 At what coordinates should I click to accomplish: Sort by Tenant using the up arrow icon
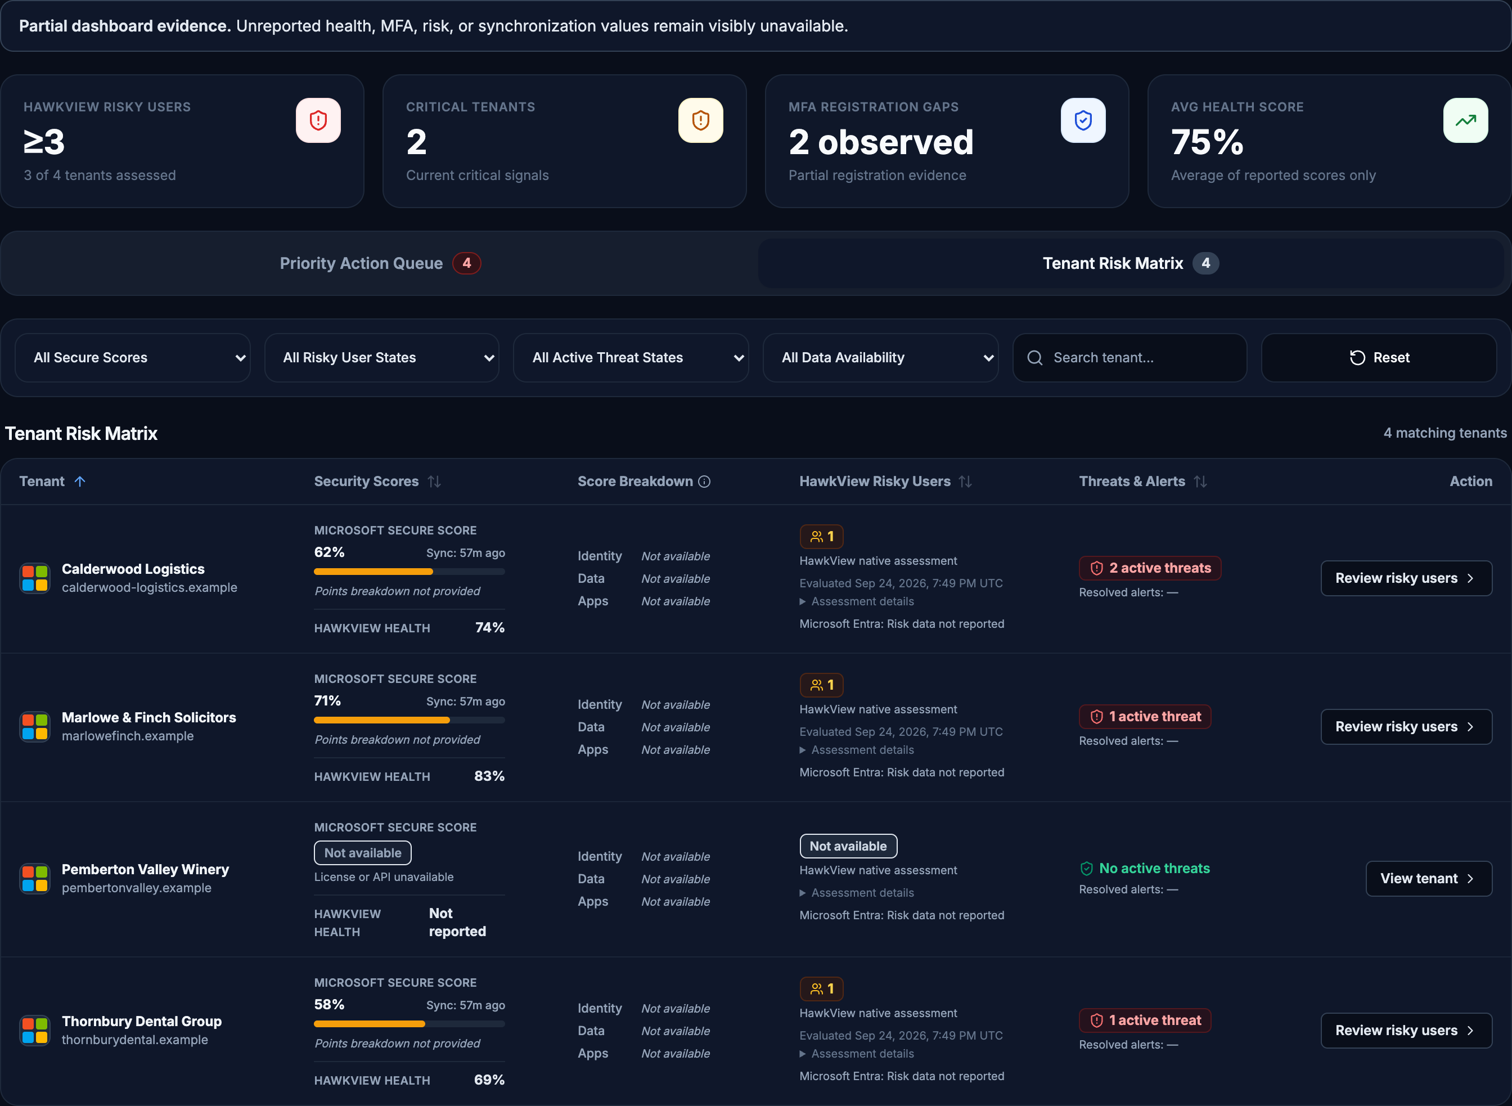coord(80,482)
